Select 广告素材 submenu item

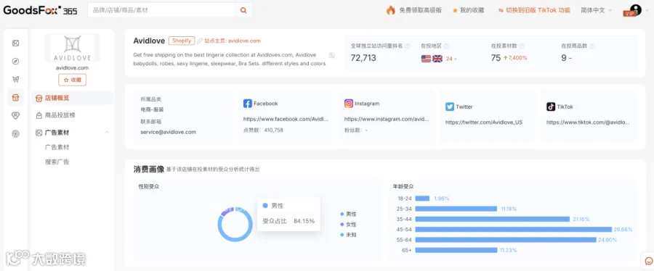[57, 147]
